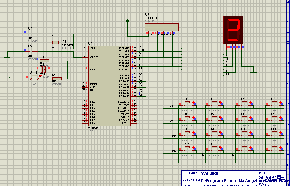Click the P1.7 pin label
290x186 pixels.
coord(92,123)
